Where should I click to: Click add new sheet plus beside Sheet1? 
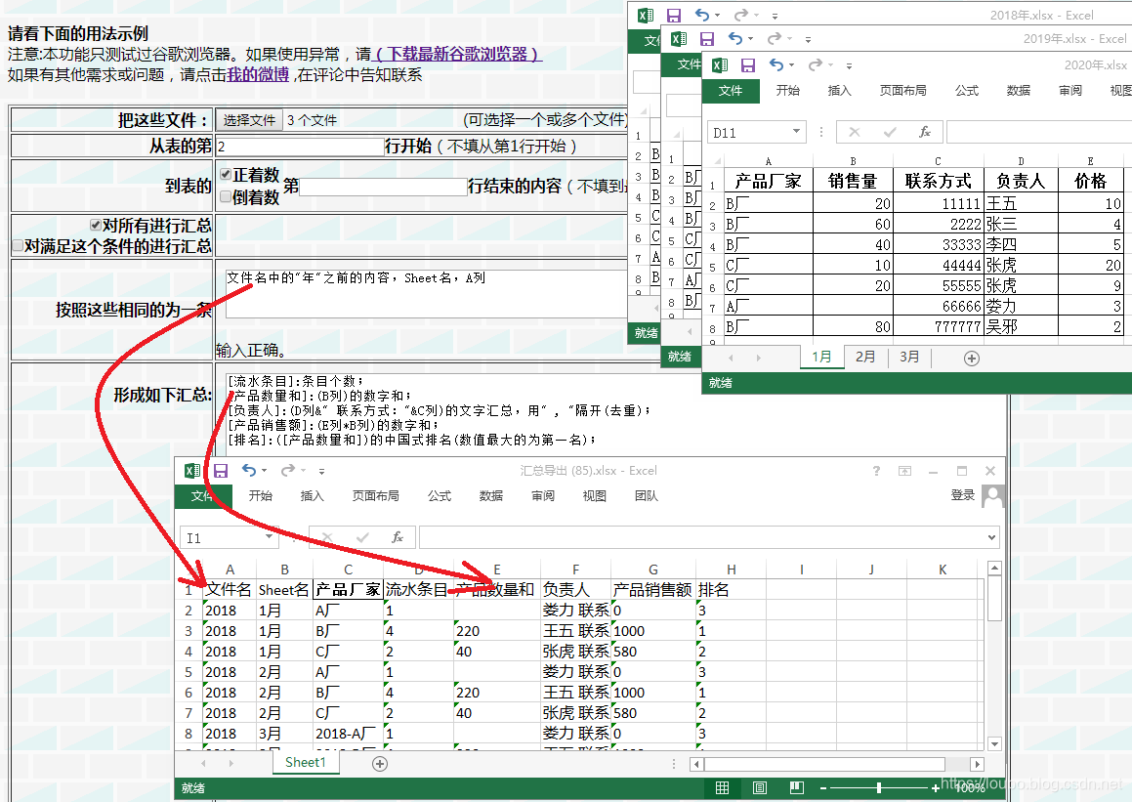380,763
